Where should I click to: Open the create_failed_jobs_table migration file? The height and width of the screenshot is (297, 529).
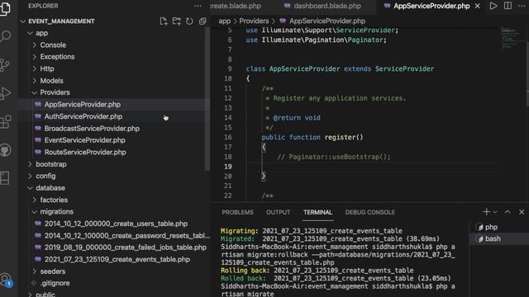pos(125,247)
